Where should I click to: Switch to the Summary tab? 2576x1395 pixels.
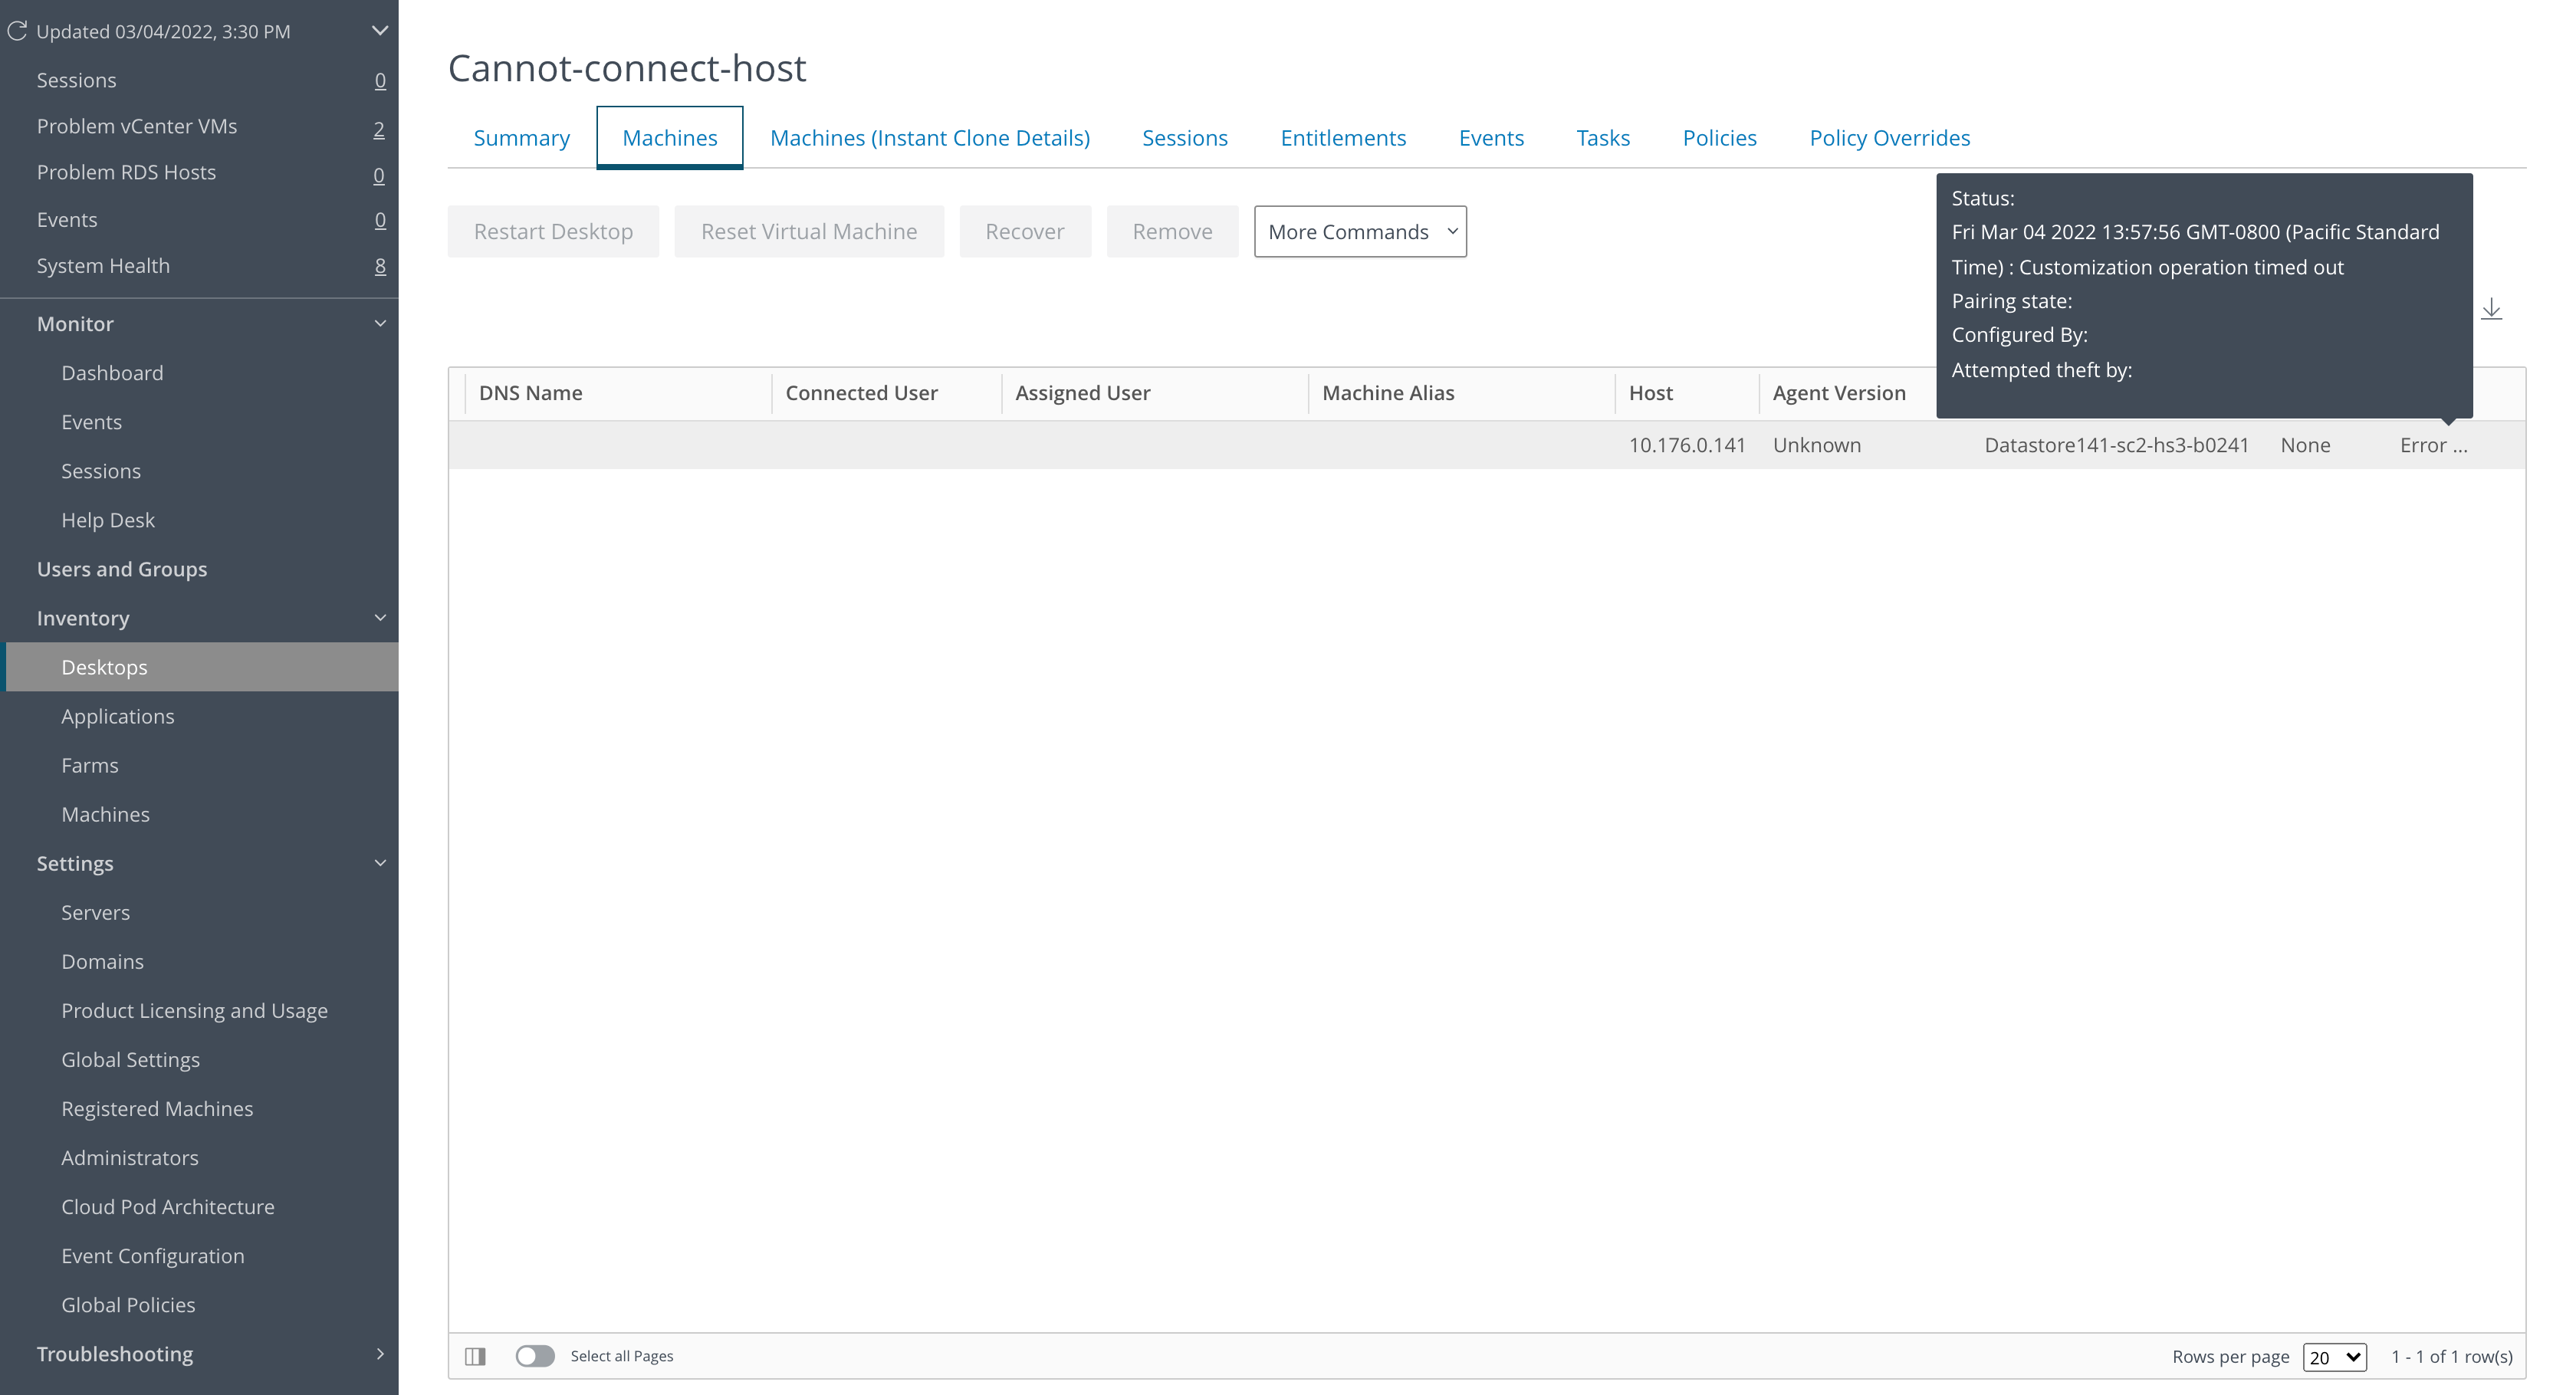click(521, 138)
